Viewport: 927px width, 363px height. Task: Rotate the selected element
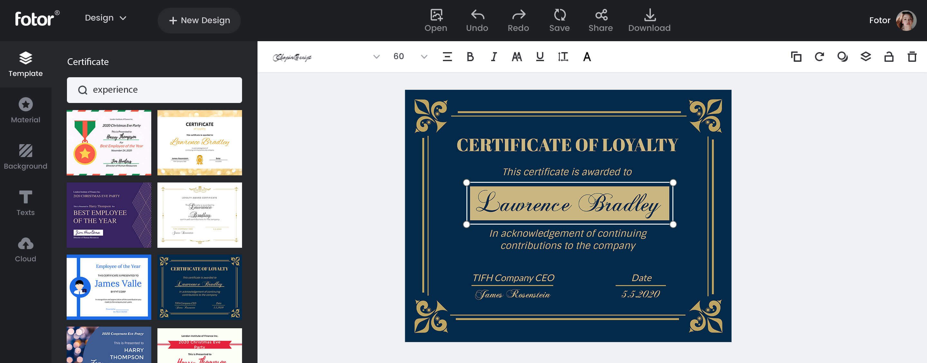(819, 57)
